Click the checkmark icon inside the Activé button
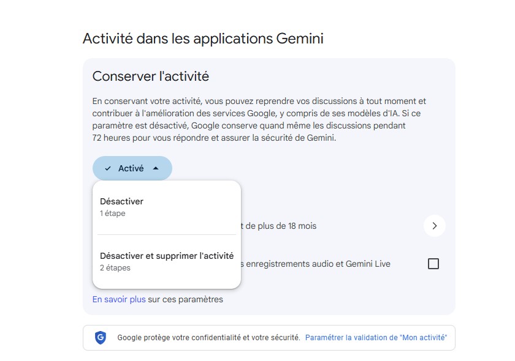This screenshot has width=515, height=361. coord(108,168)
